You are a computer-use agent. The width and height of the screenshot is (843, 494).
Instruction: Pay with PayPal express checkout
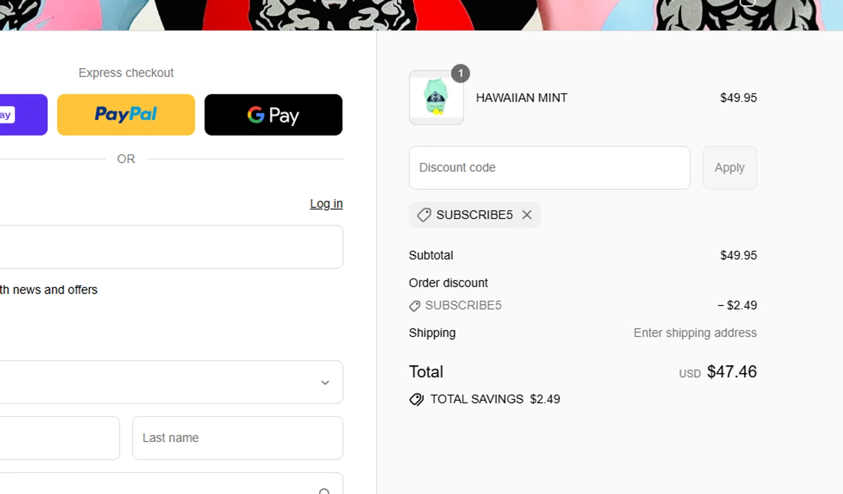click(126, 115)
